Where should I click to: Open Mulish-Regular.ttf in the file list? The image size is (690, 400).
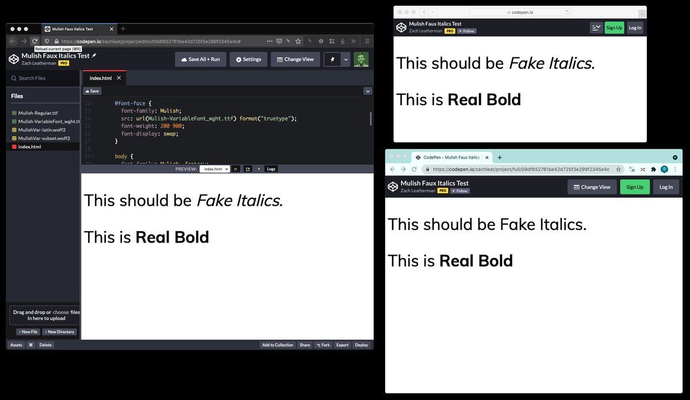pos(38,113)
